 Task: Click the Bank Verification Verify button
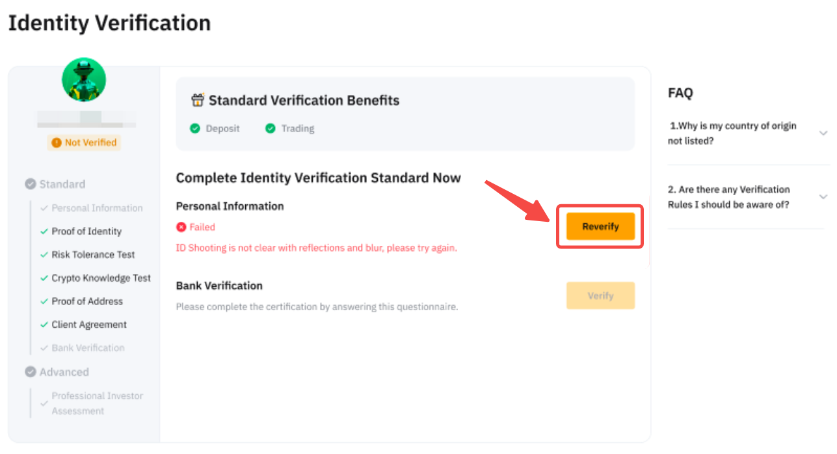click(600, 296)
